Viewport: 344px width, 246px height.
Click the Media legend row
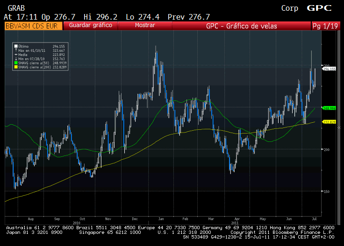click(40, 55)
